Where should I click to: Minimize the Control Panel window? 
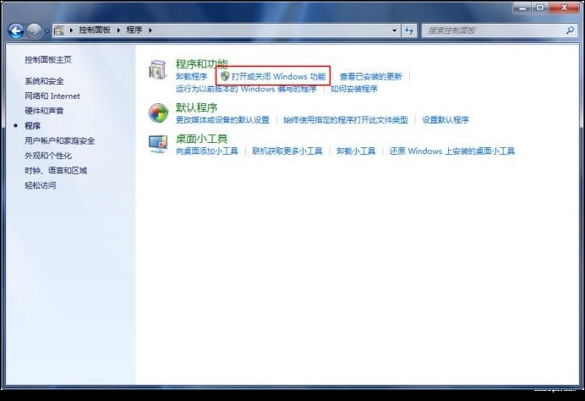pyautogui.click(x=522, y=8)
